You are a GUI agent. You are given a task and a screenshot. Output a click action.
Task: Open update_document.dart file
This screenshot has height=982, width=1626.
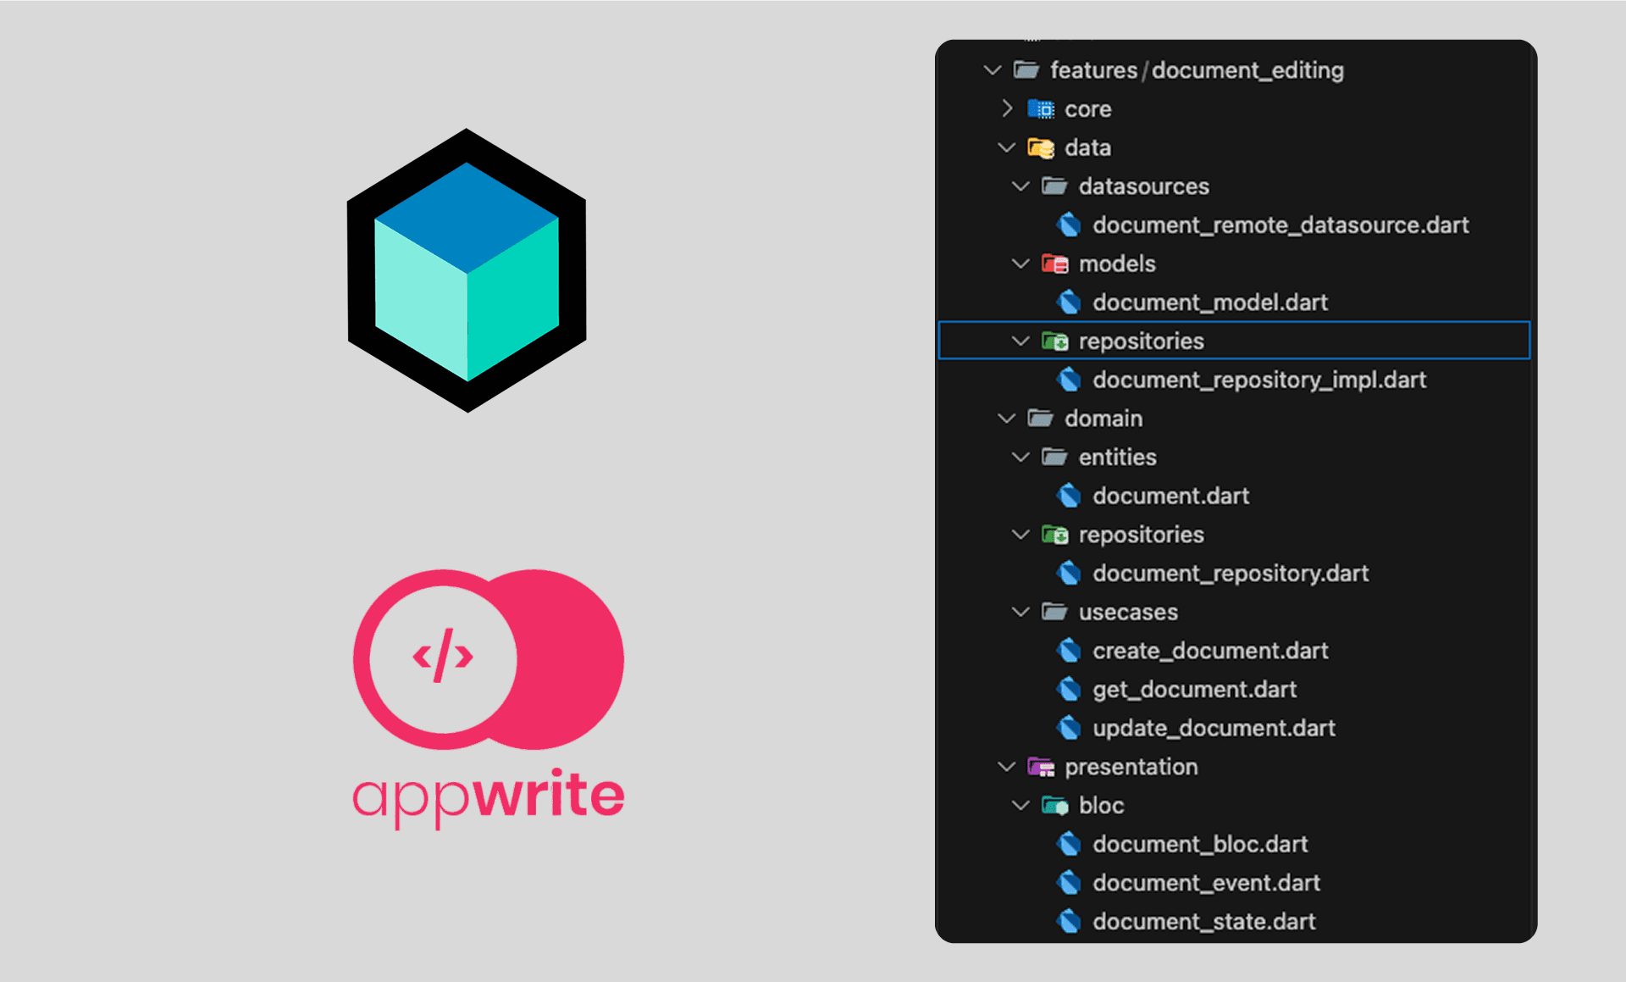click(1213, 729)
